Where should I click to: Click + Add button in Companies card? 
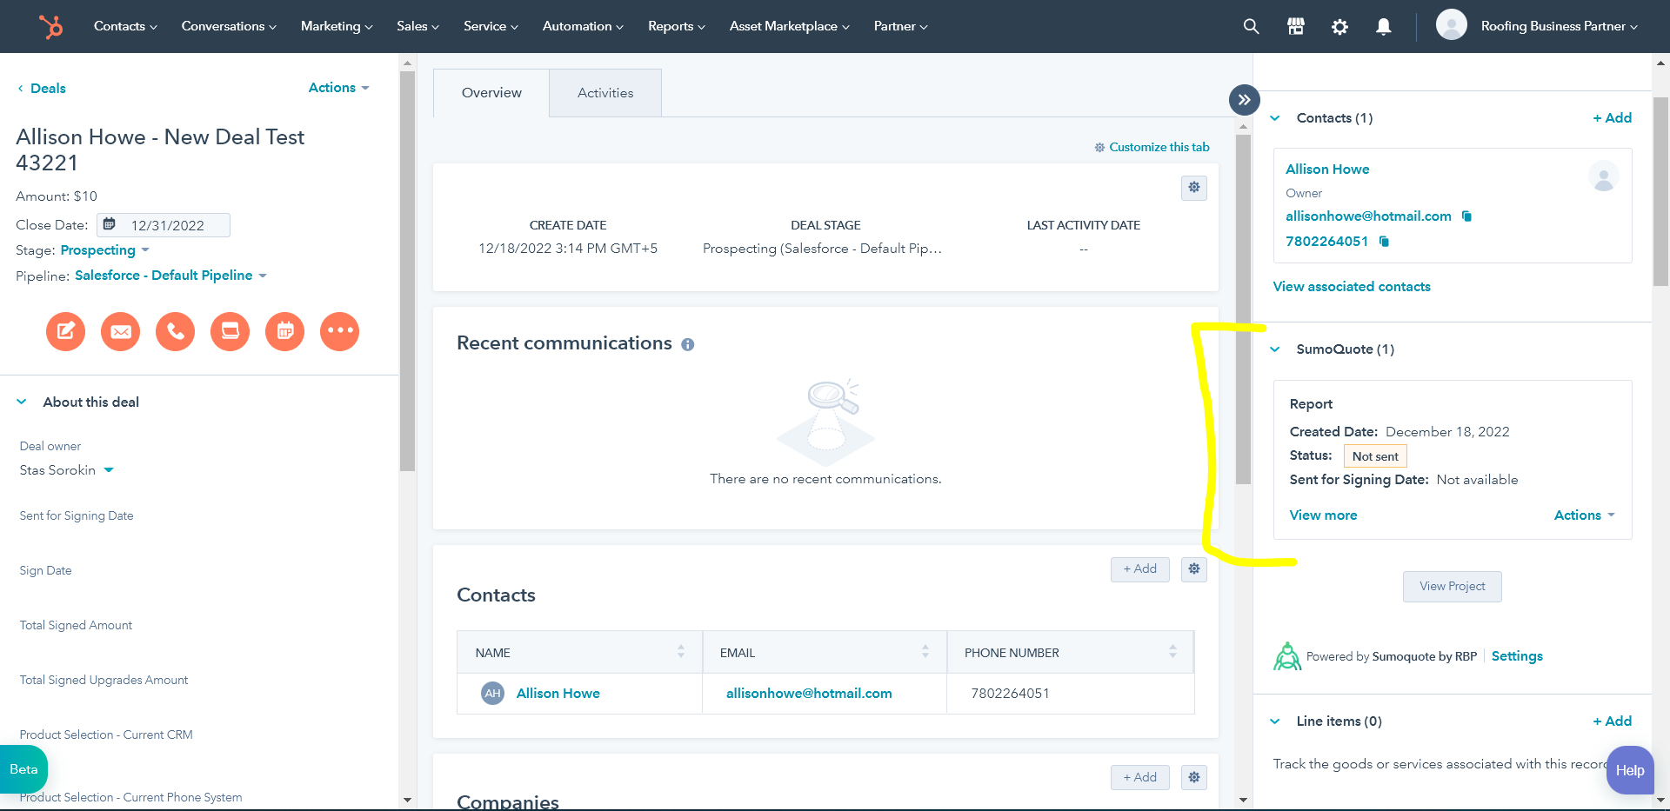click(1140, 777)
